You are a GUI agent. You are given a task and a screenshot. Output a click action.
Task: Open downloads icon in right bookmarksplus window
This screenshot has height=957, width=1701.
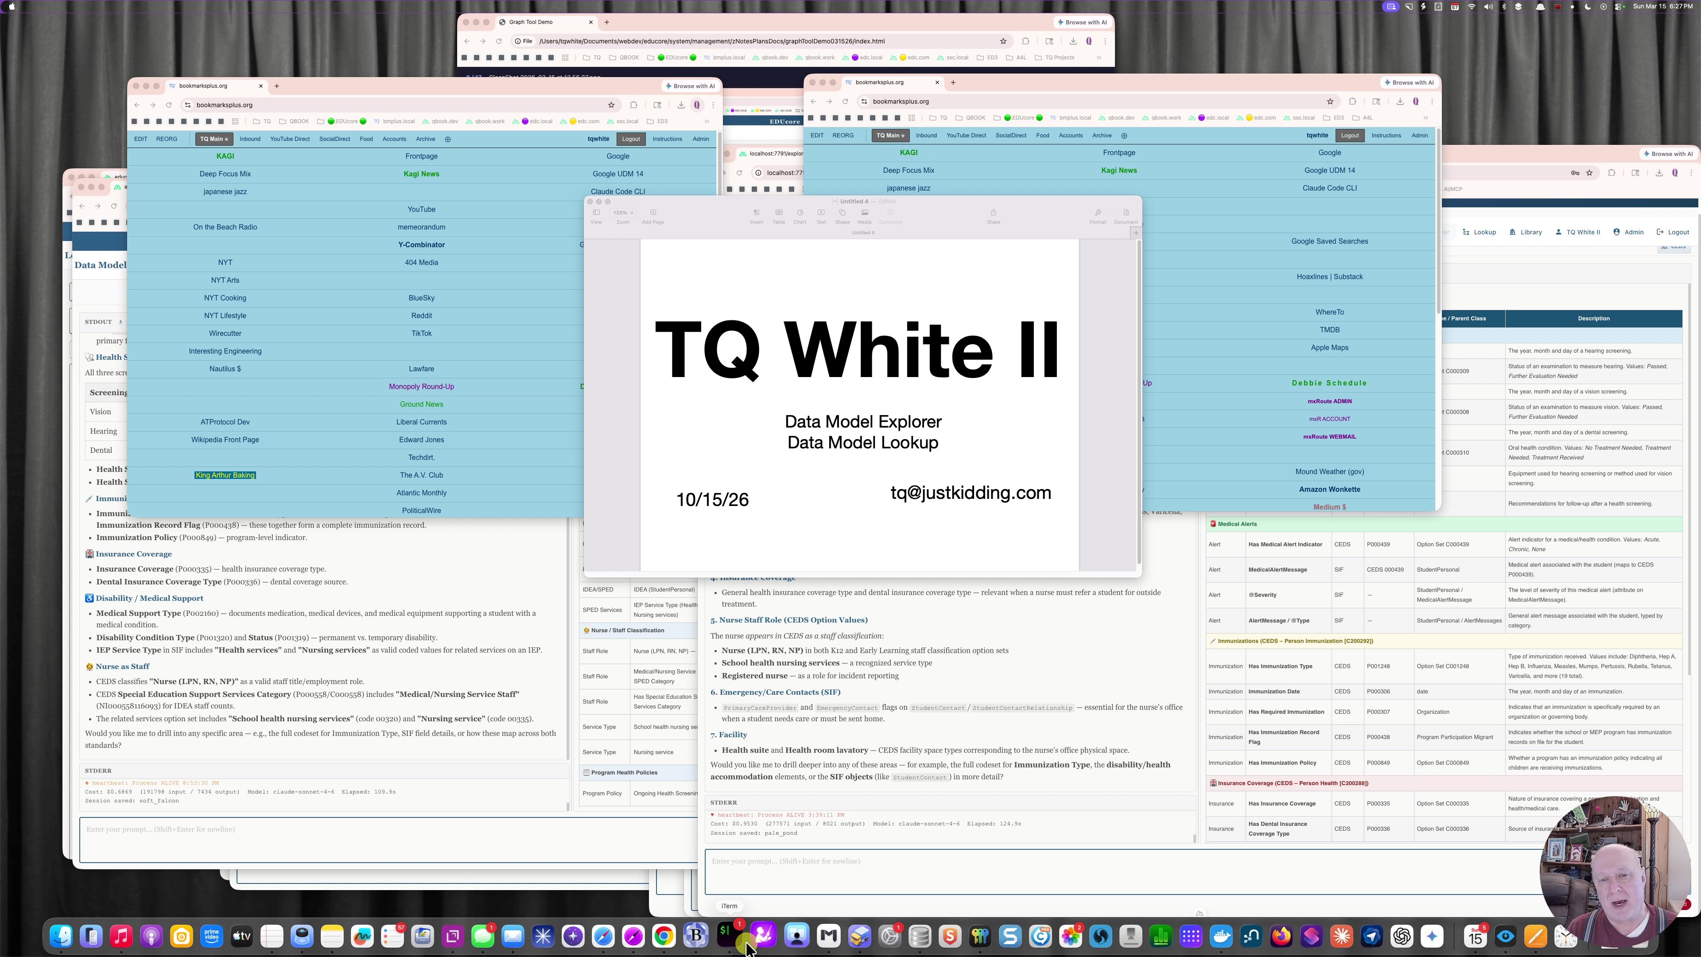1400,102
